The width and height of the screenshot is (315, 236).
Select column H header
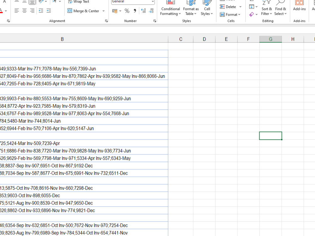[293, 39]
